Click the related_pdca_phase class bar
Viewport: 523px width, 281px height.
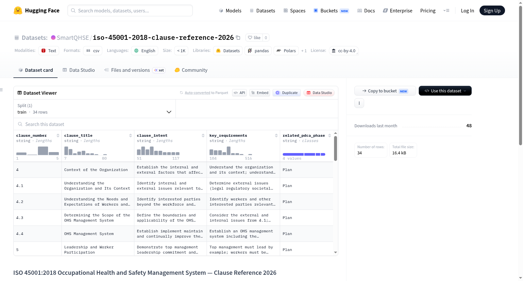304,154
